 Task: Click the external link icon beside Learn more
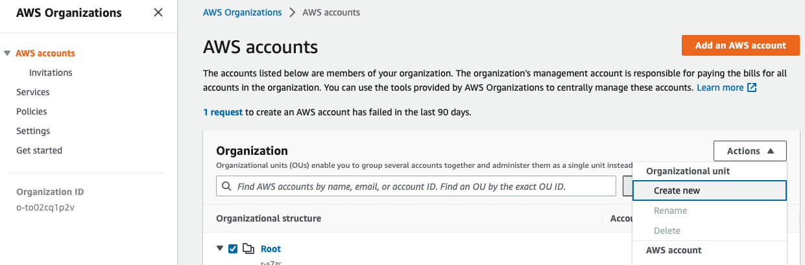tap(752, 87)
